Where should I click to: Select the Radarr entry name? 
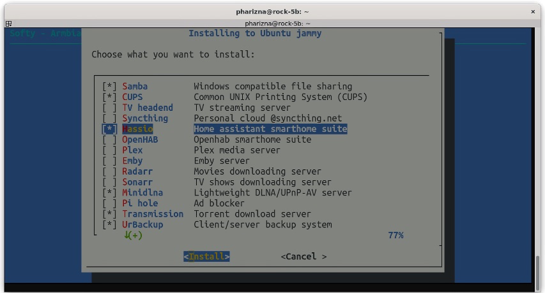tap(137, 171)
